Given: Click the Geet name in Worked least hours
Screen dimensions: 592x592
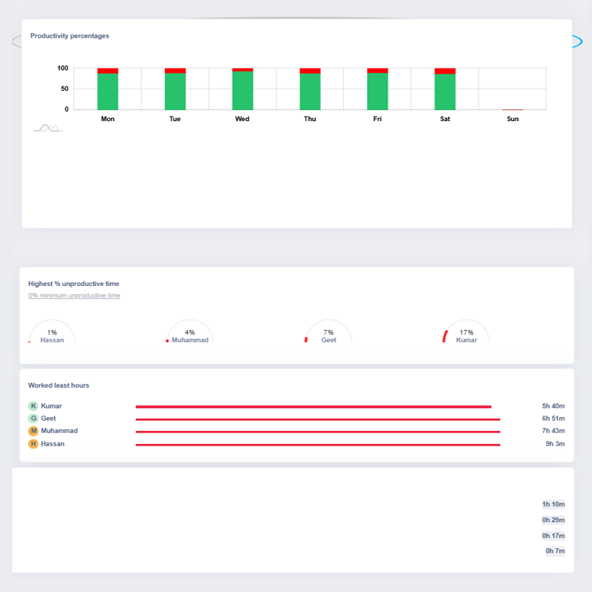Looking at the screenshot, I should tap(49, 419).
